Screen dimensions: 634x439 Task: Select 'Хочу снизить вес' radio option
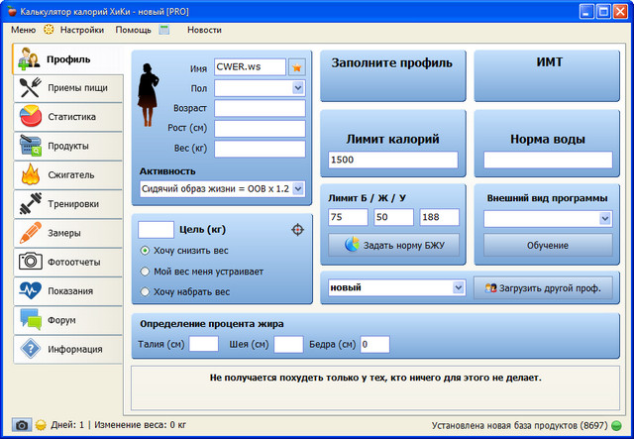[146, 252]
